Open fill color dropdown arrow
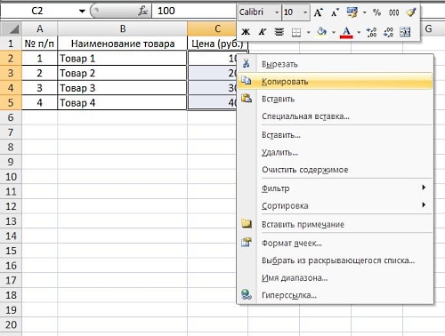The width and height of the screenshot is (445, 336). 334,32
